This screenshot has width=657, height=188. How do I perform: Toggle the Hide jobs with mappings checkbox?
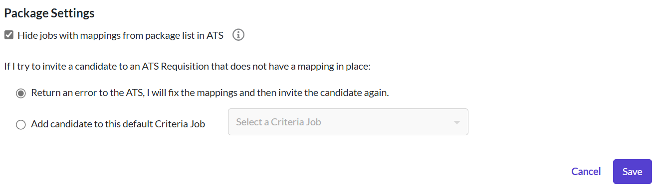[x=8, y=35]
